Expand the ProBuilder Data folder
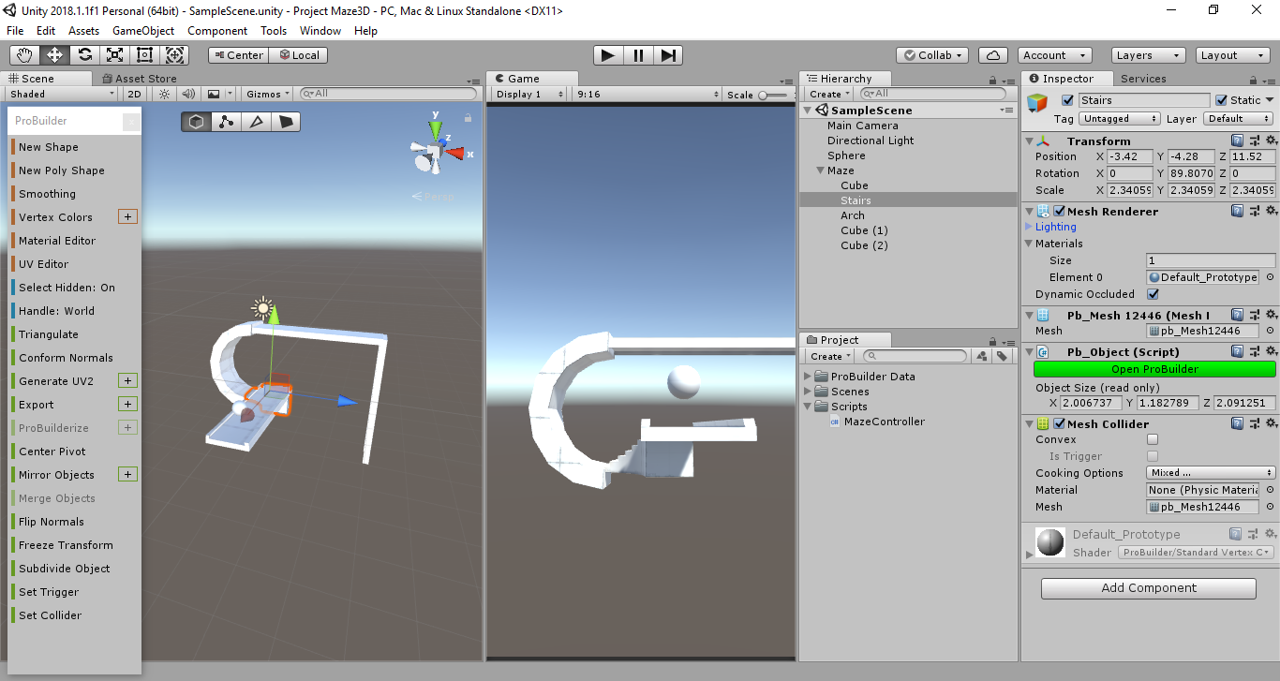This screenshot has height=681, width=1280. coord(809,377)
